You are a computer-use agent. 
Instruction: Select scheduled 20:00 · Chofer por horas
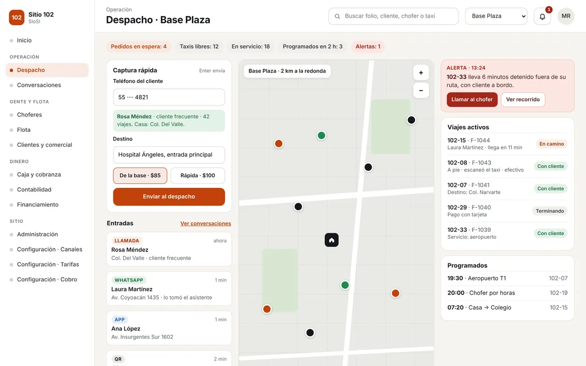click(x=508, y=293)
